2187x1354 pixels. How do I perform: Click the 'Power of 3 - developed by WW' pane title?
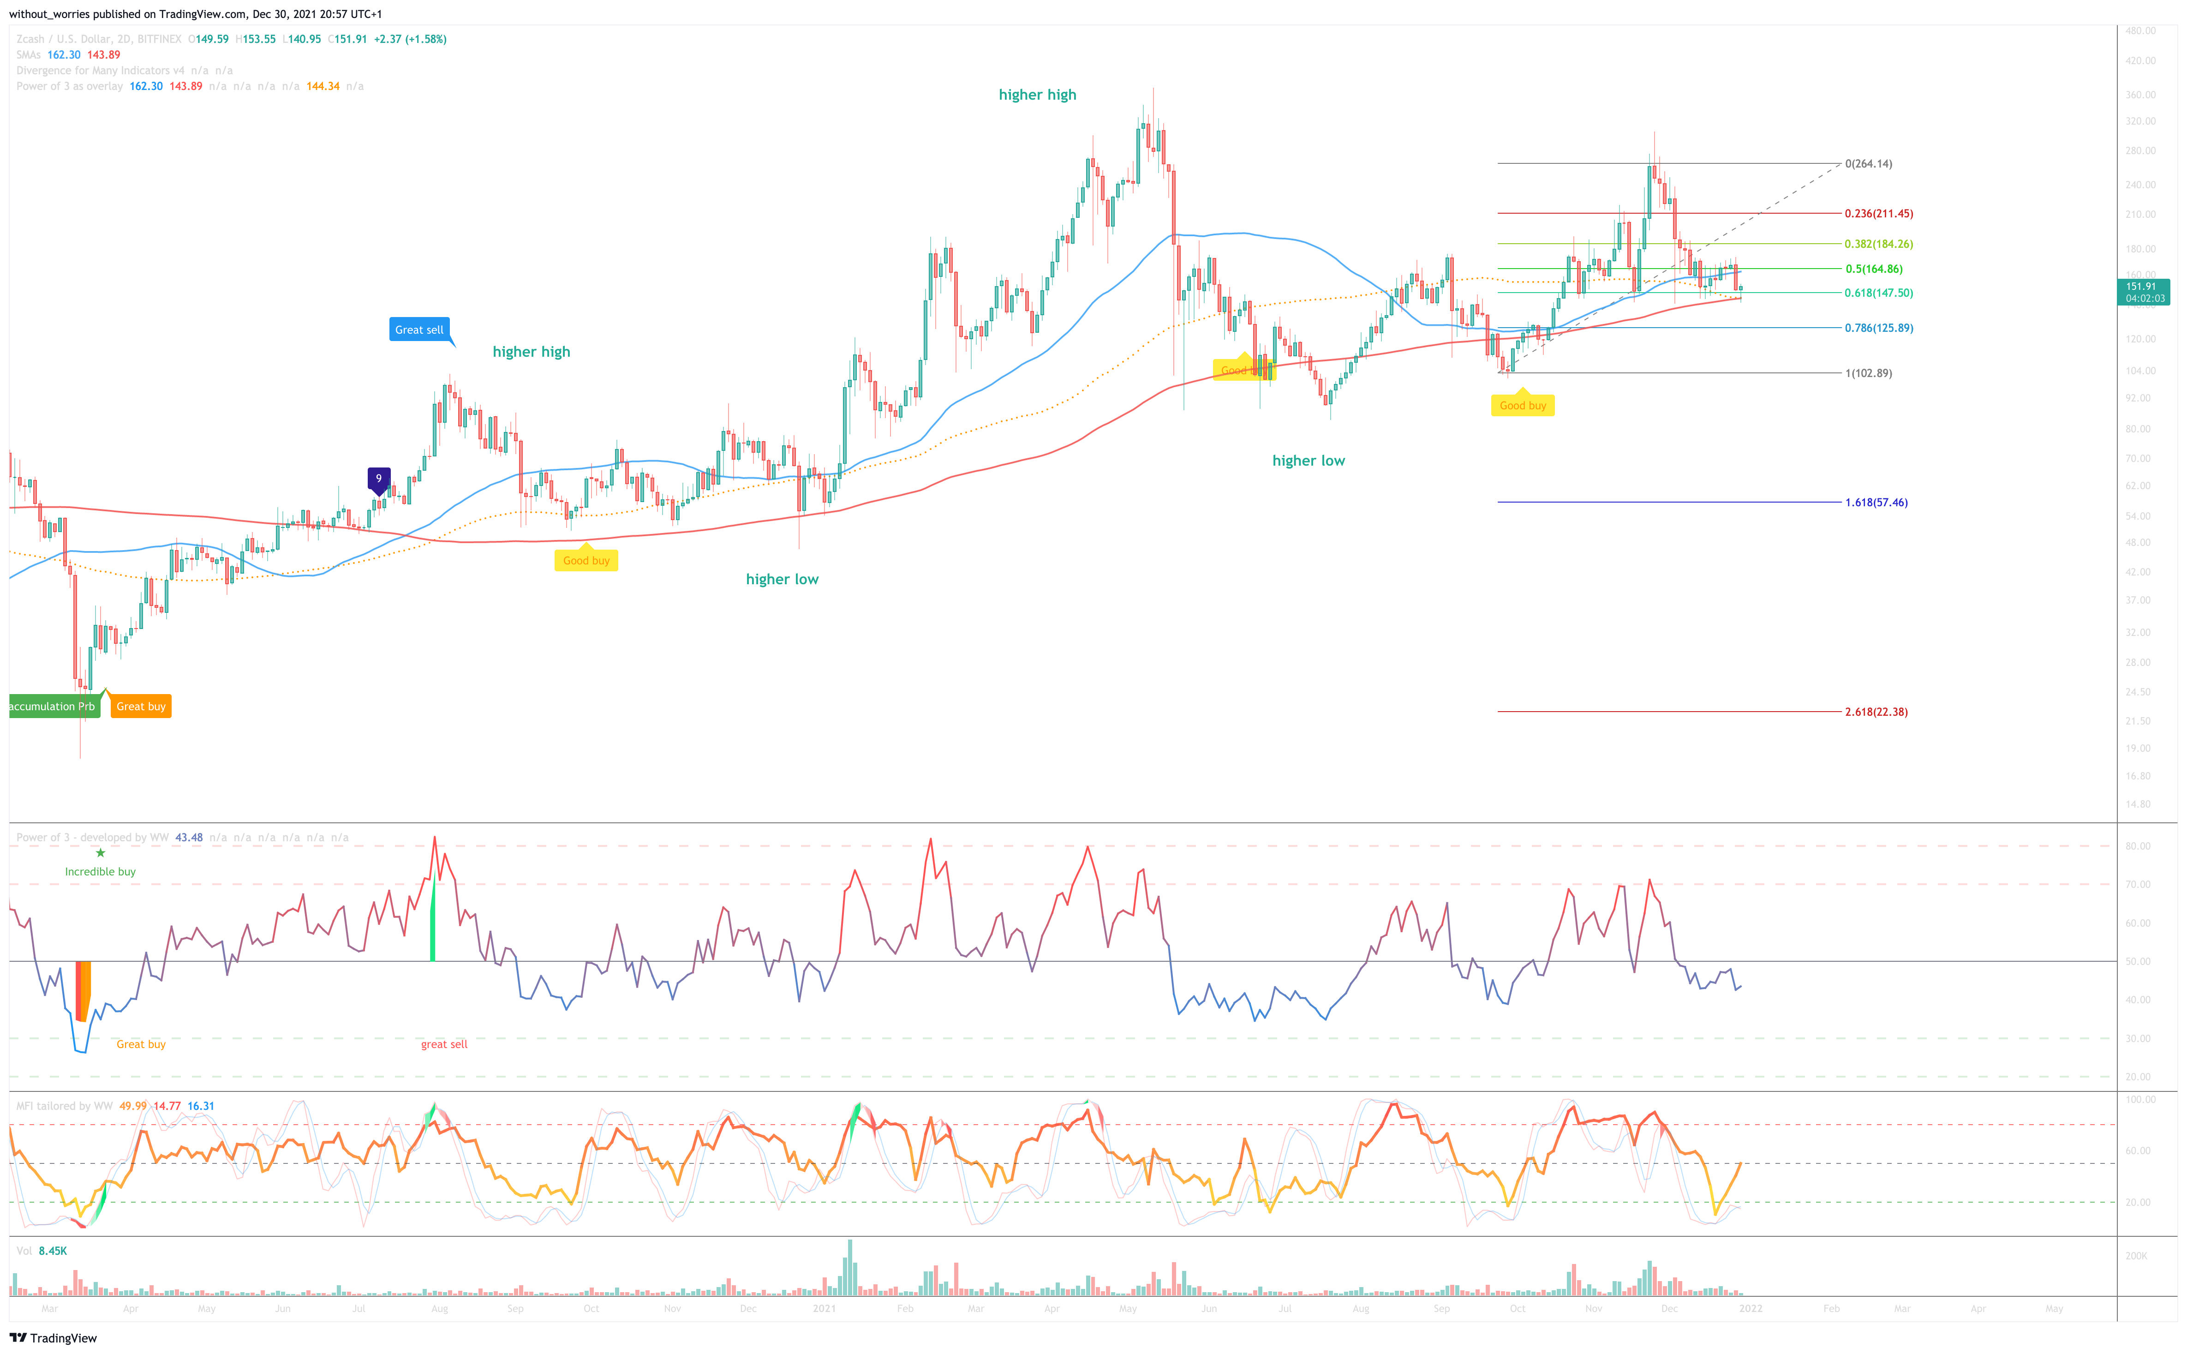point(92,837)
